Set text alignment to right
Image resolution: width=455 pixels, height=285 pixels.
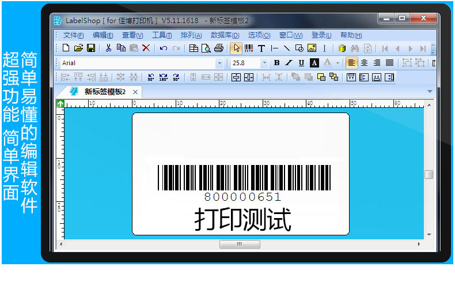tap(377, 62)
